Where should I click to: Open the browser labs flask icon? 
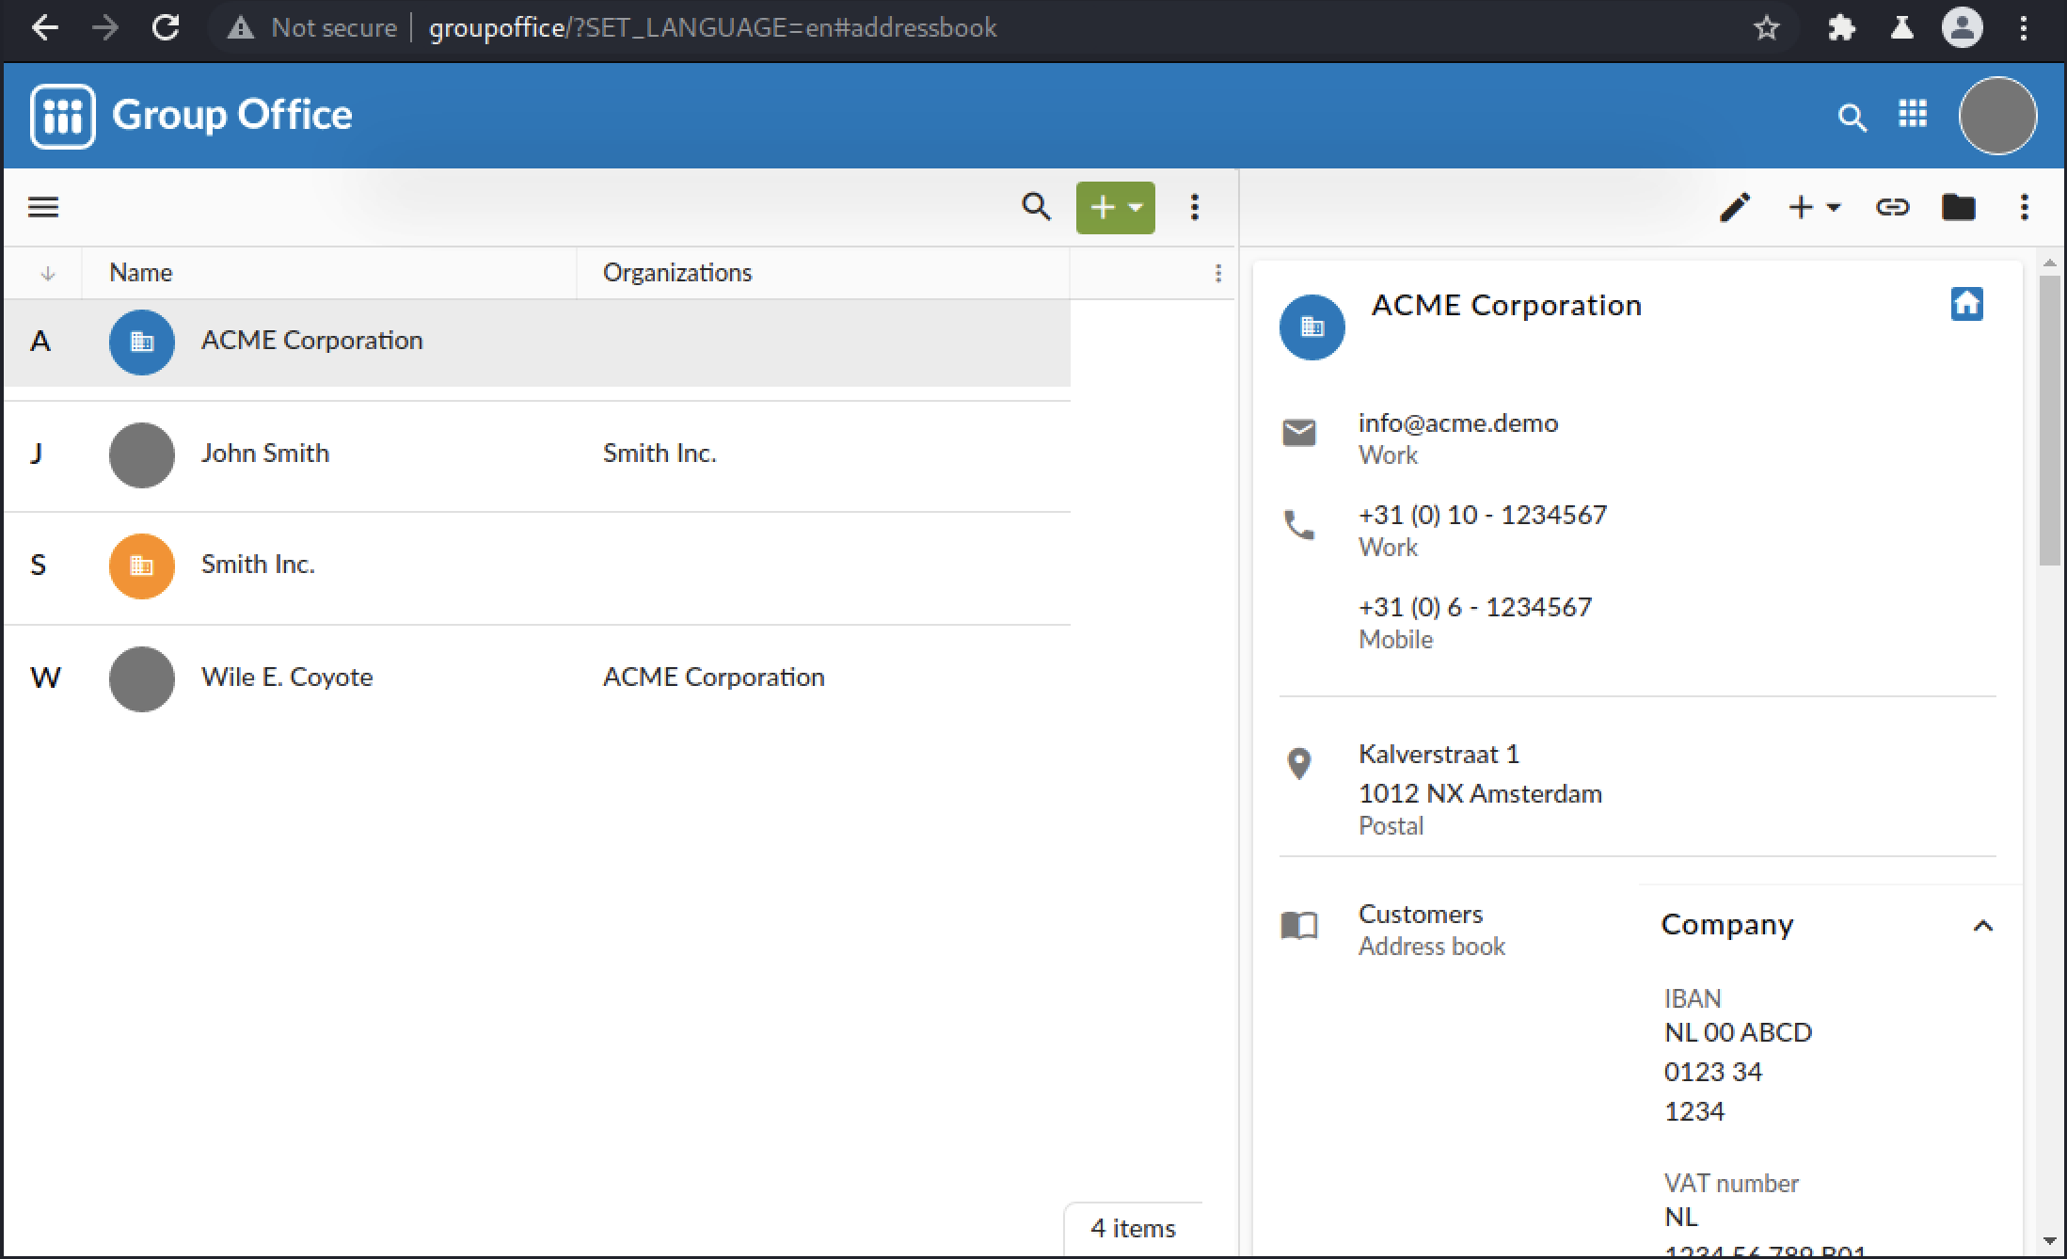[1901, 27]
